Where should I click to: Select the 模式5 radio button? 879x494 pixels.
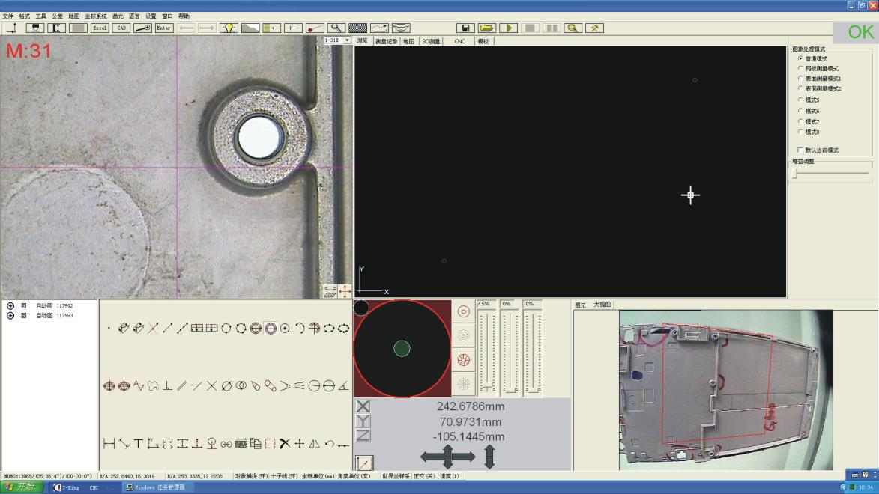click(x=800, y=100)
